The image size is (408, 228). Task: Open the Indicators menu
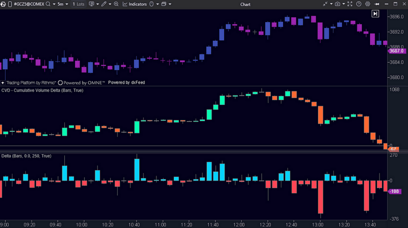tap(135, 4)
